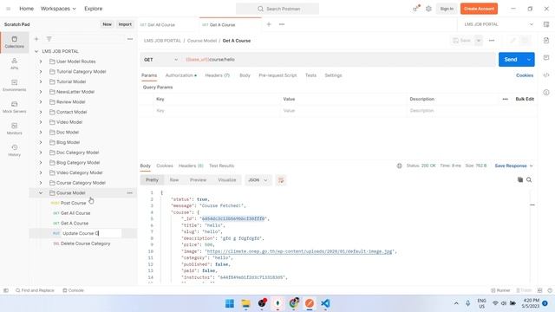Switch to response Cookies tab

[165, 166]
